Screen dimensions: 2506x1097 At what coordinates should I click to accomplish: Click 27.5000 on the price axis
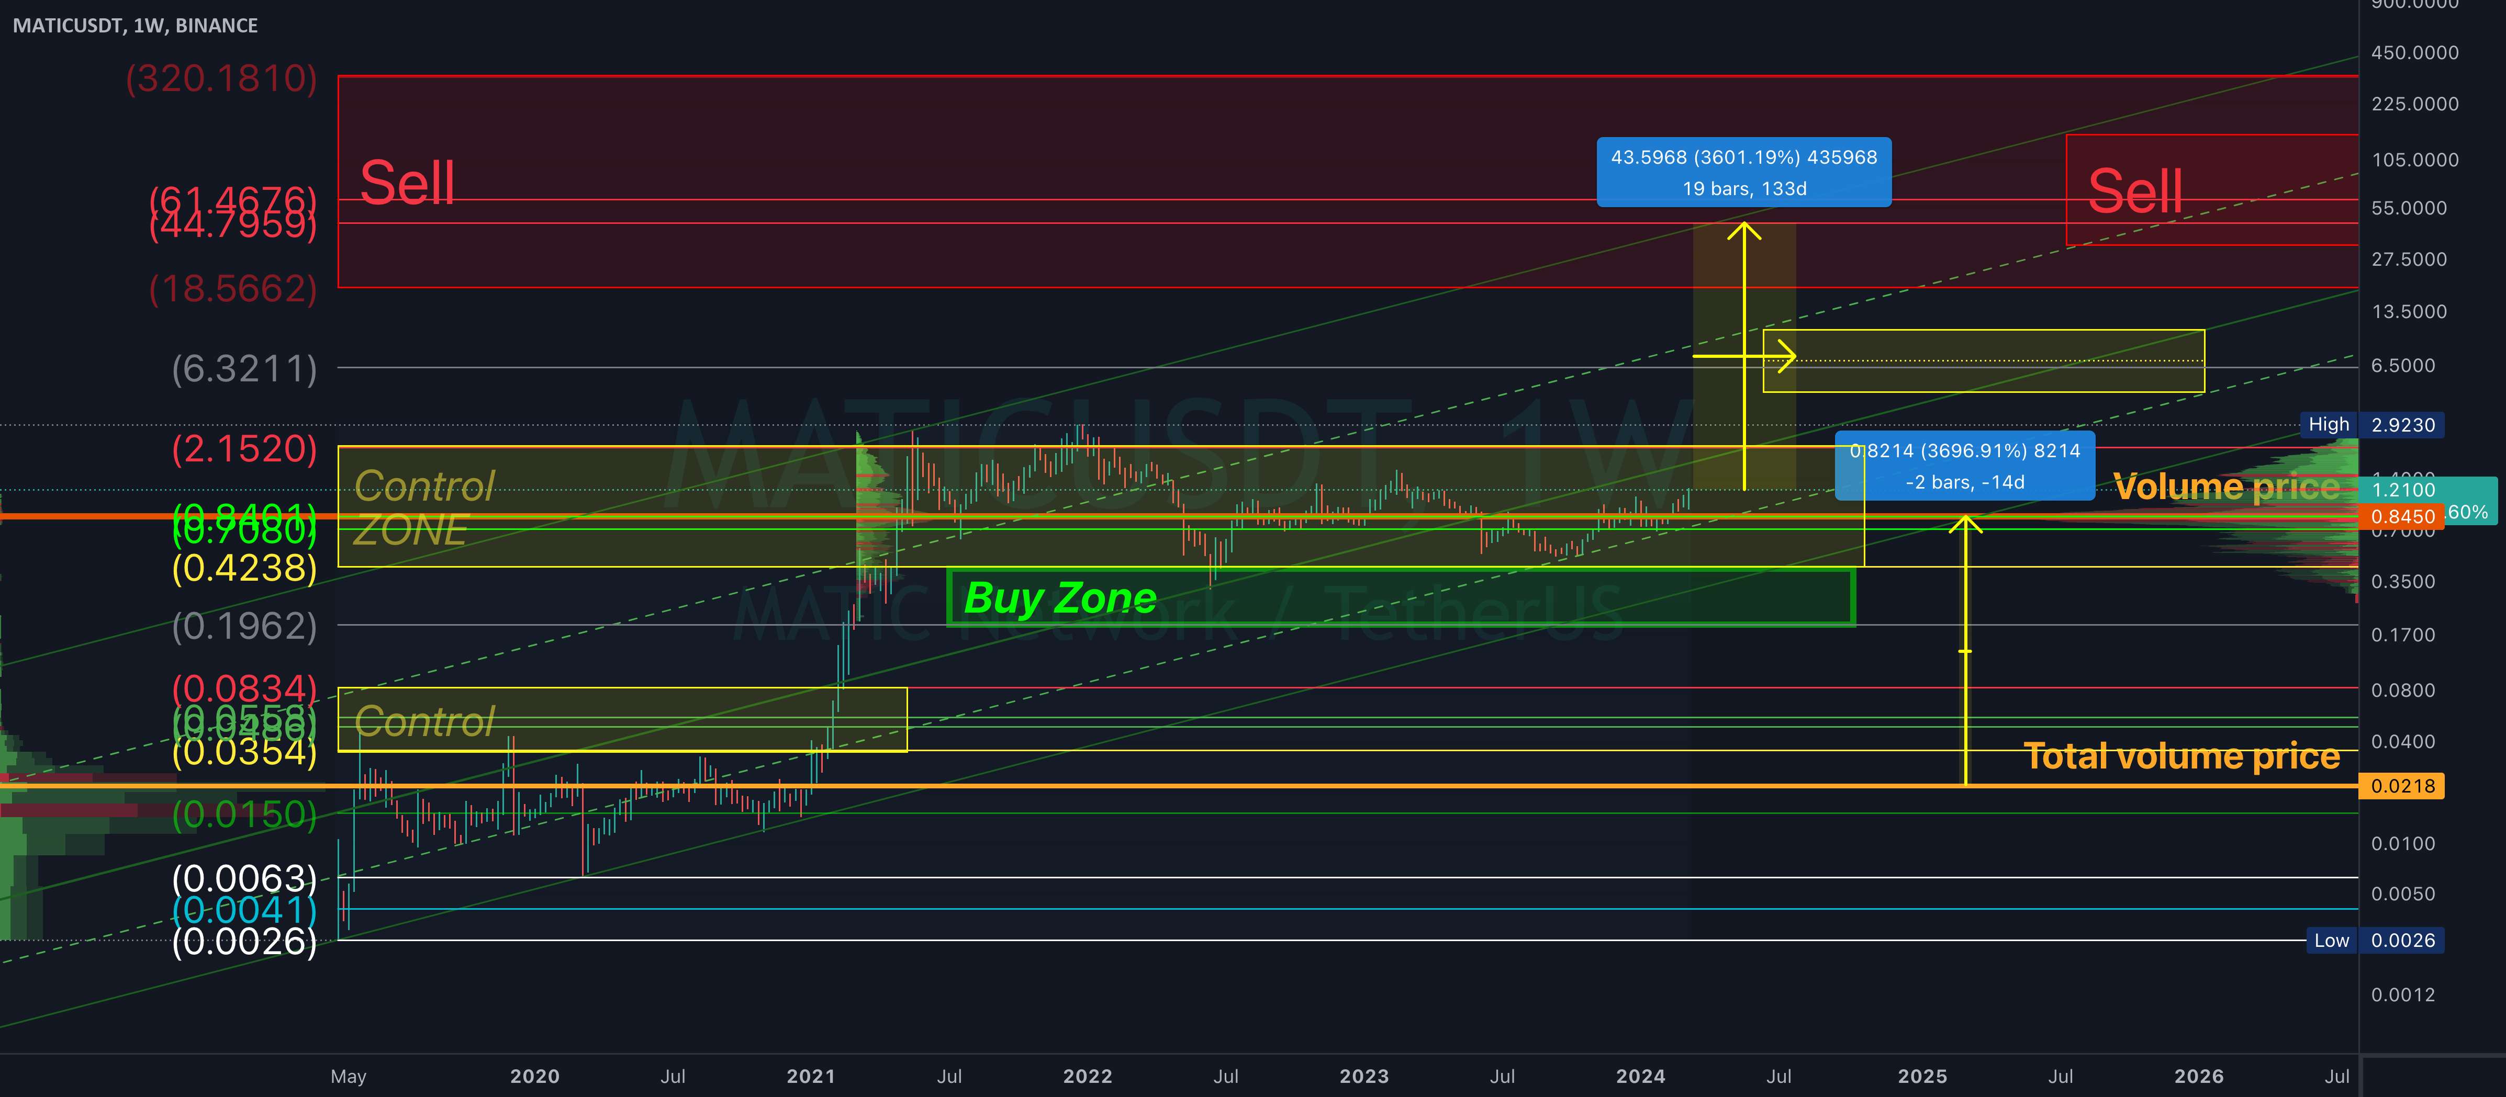2409,259
